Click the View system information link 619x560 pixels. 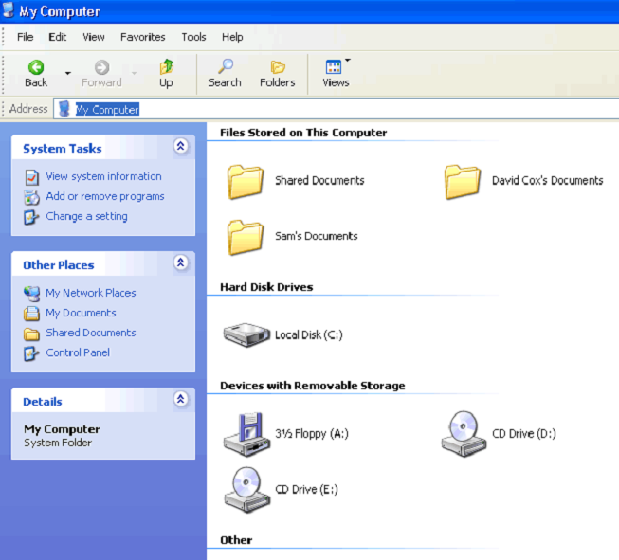click(x=104, y=176)
